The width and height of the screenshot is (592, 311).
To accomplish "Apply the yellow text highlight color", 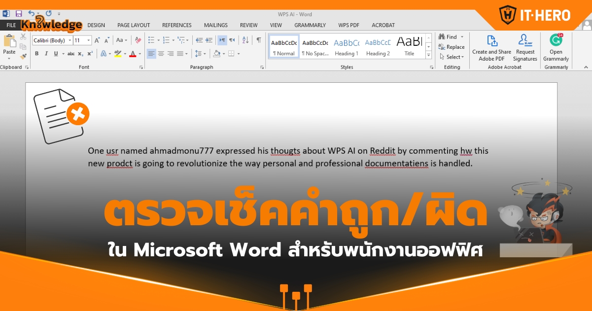I will [x=117, y=54].
